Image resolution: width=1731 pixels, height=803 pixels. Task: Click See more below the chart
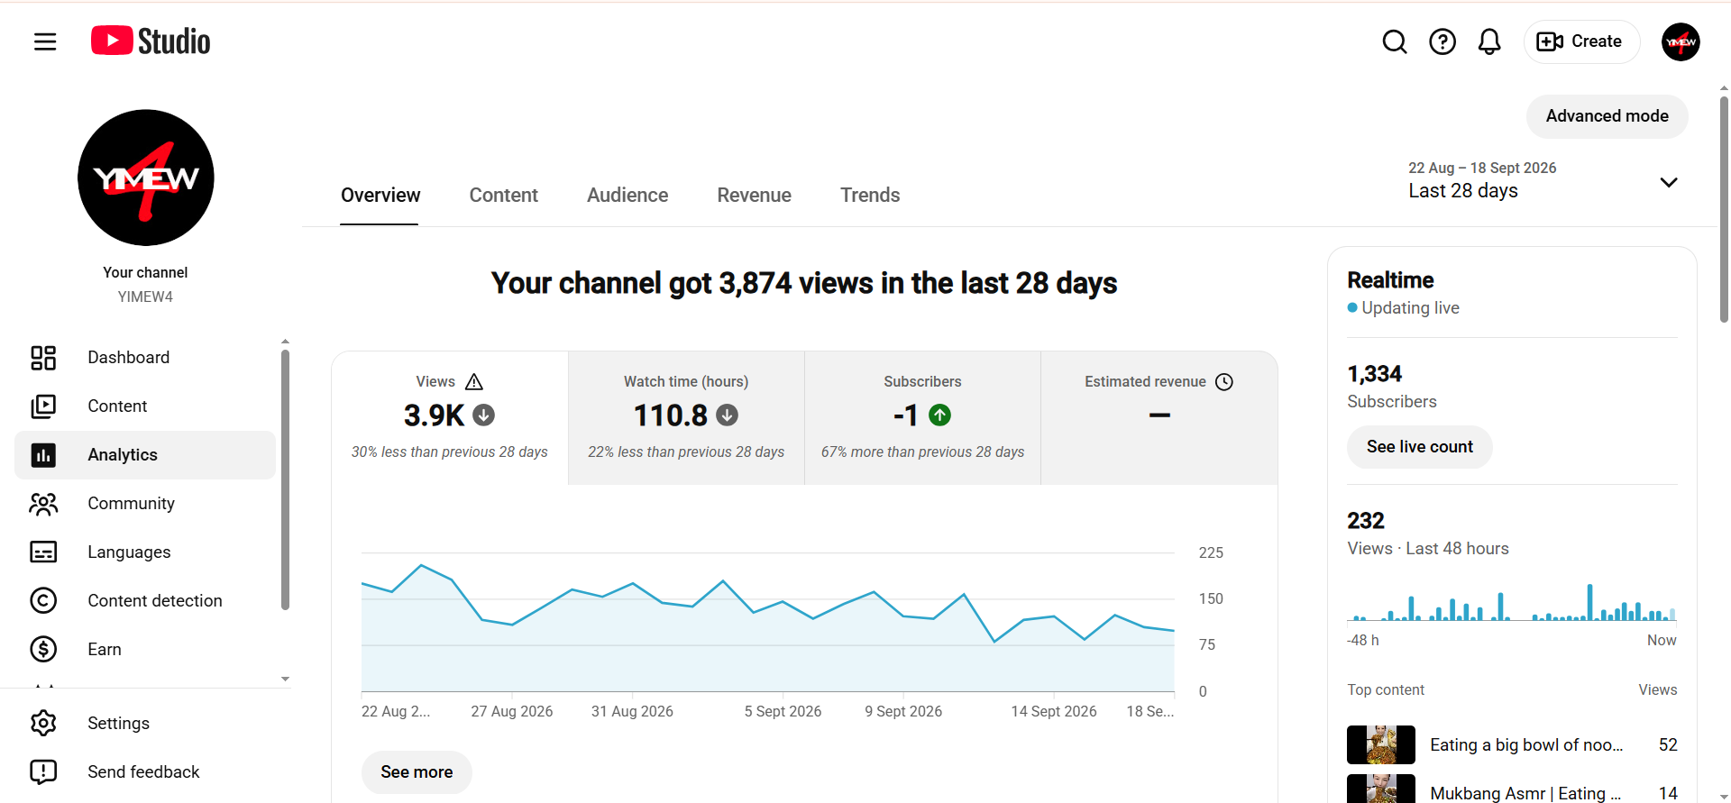pos(417,772)
